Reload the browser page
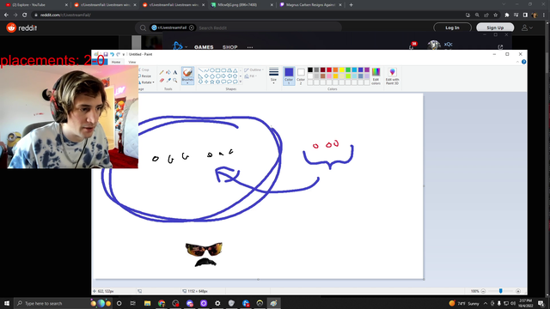550x309 pixels. coord(25,15)
